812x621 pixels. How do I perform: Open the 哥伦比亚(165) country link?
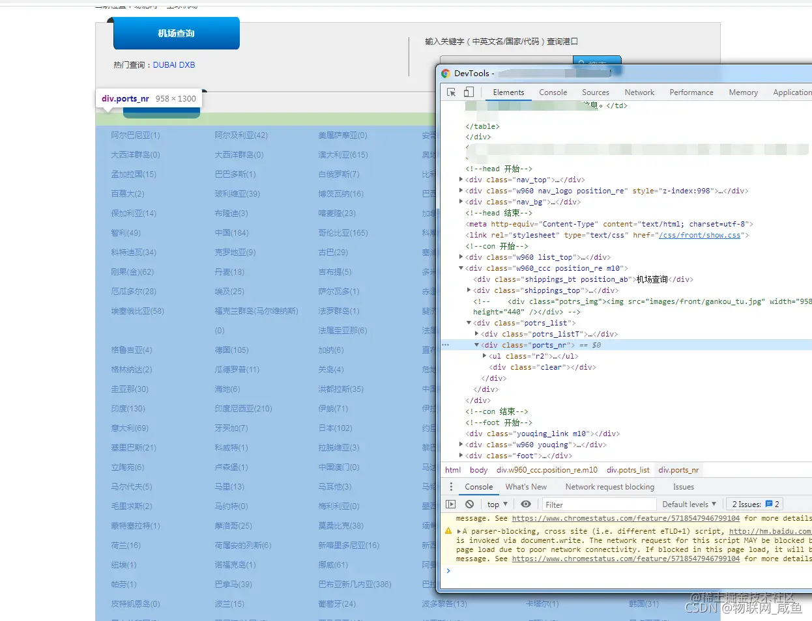(343, 233)
